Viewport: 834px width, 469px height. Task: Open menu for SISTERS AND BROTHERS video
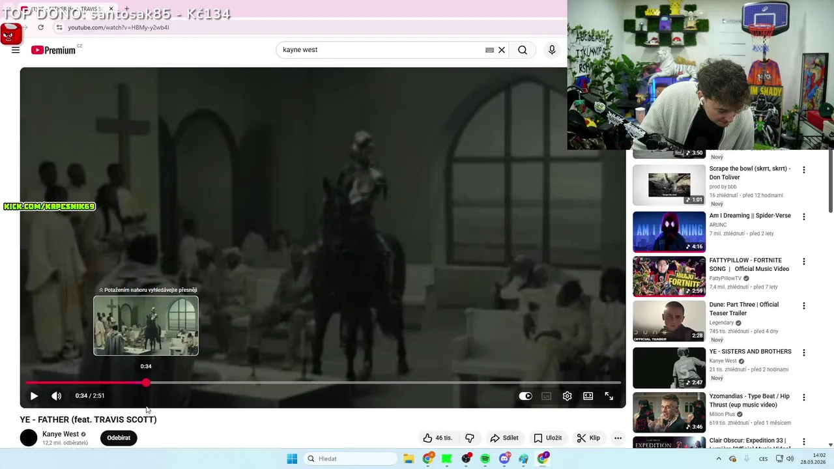click(x=803, y=353)
